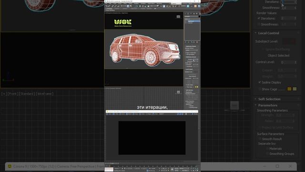Click the Corona 9 background window title
Viewport: 305px width, 172px height.
(58, 166)
